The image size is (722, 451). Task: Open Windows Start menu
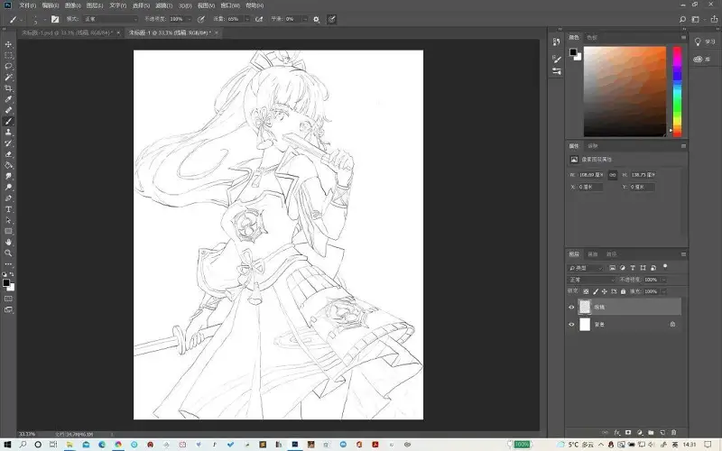pos(7,445)
